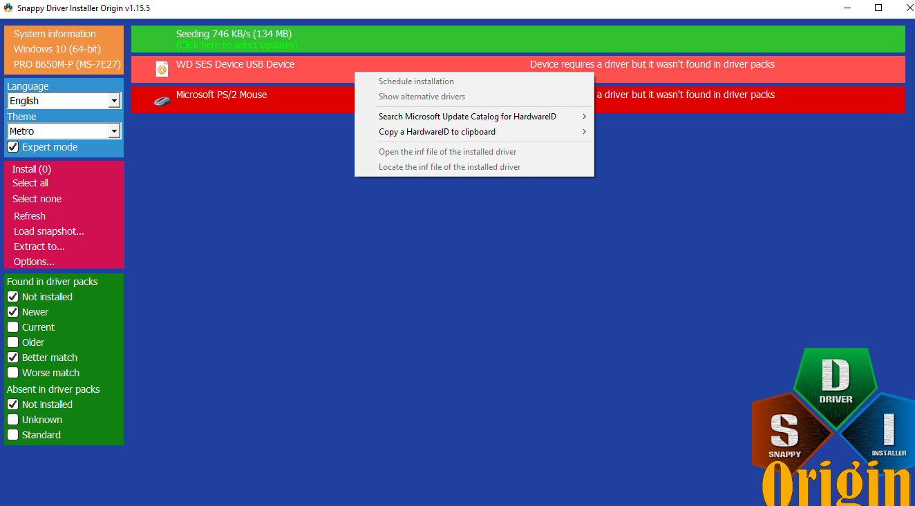Viewport: 915px width, 506px height.
Task: Enable the Worse match checkbox
Action: pyautogui.click(x=12, y=373)
